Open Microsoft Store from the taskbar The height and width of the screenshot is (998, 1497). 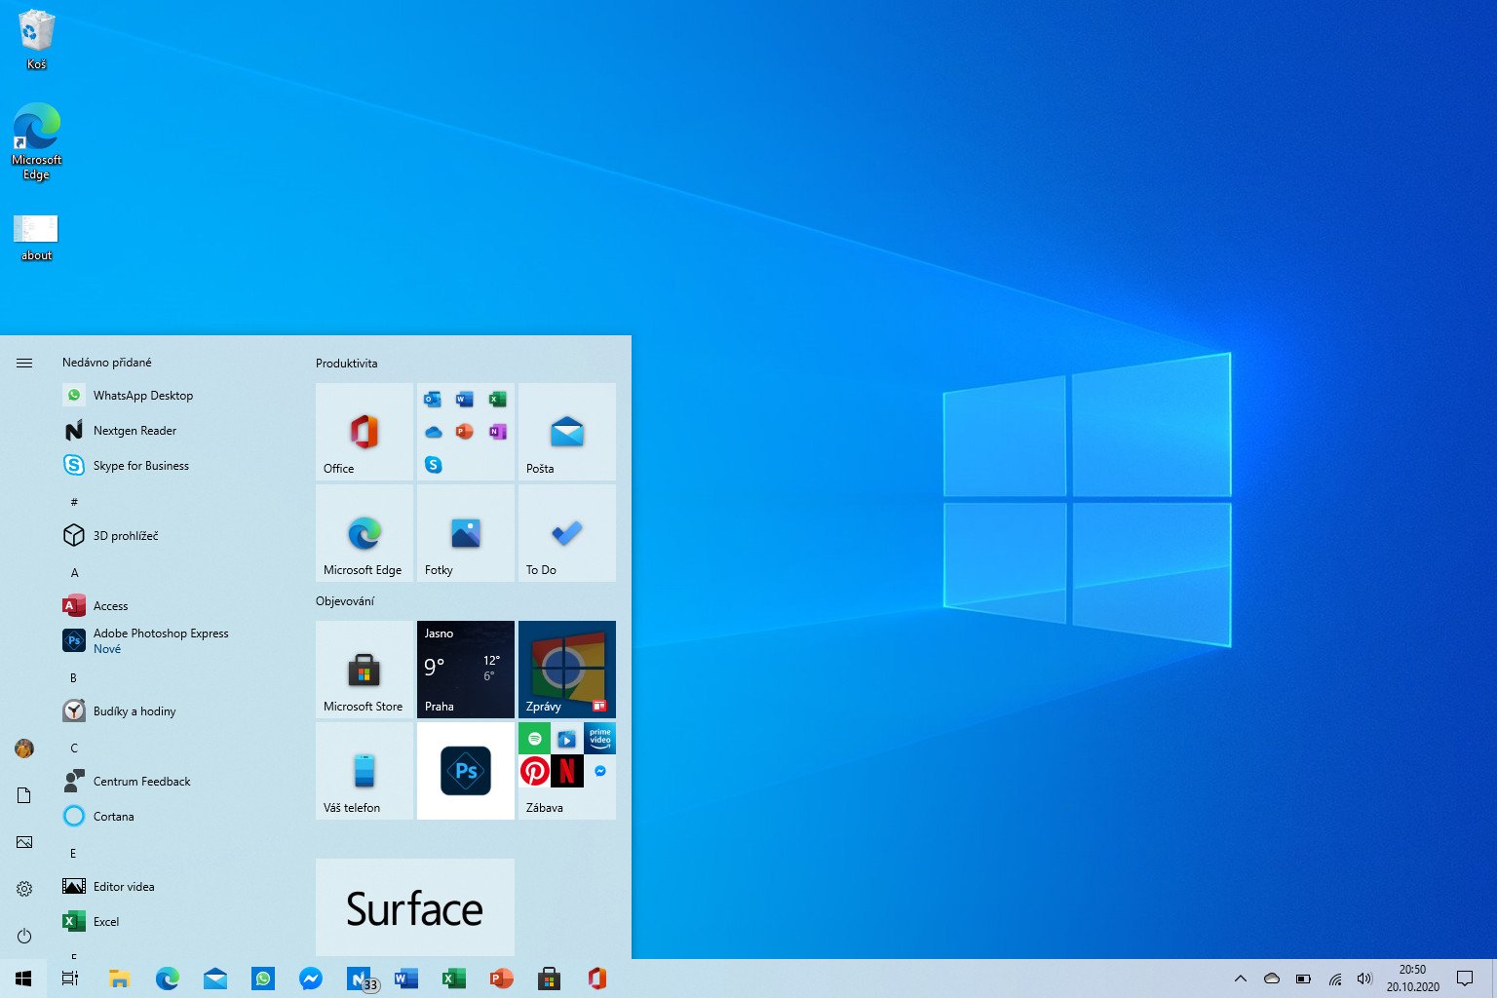[549, 979]
